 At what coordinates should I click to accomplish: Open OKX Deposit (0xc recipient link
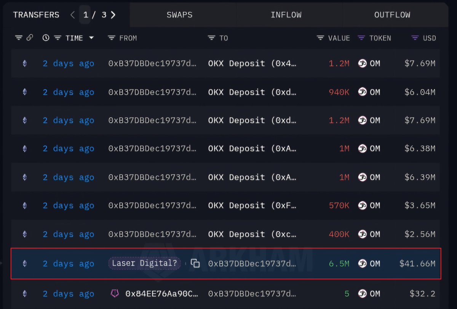[x=252, y=234]
